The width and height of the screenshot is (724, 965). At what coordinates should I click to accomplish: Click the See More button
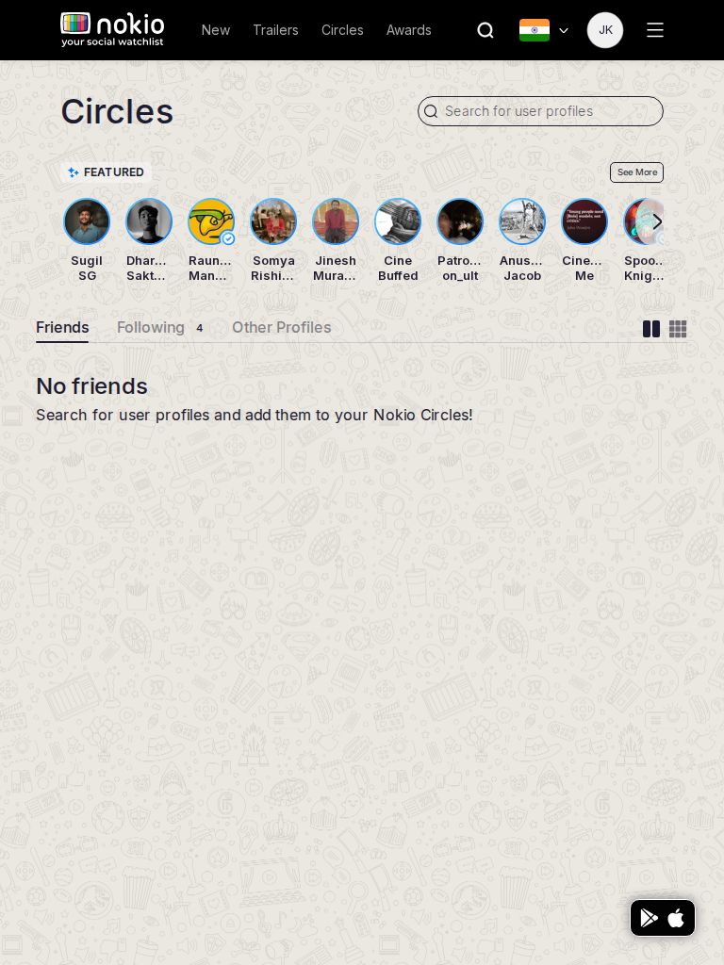point(636,172)
